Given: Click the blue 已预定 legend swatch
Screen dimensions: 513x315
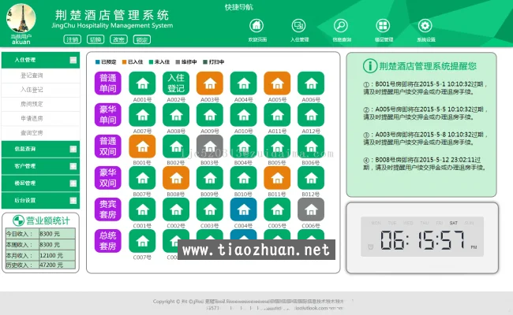Looking at the screenshot, I should click(98, 62).
